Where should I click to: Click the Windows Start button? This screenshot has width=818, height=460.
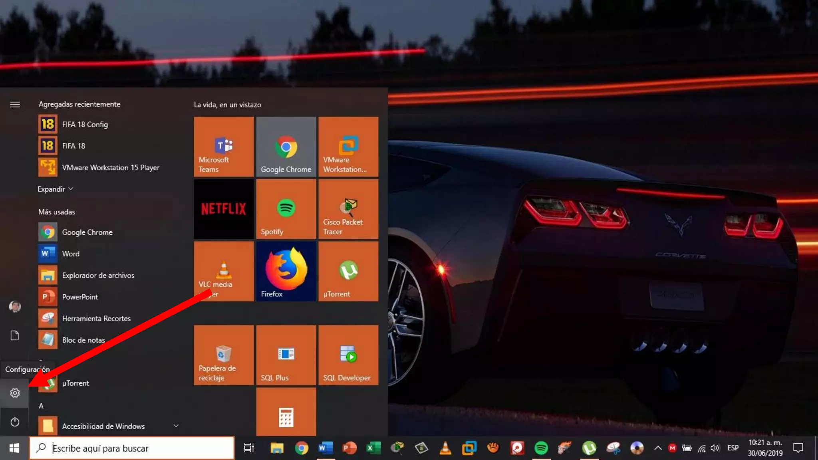(14, 448)
